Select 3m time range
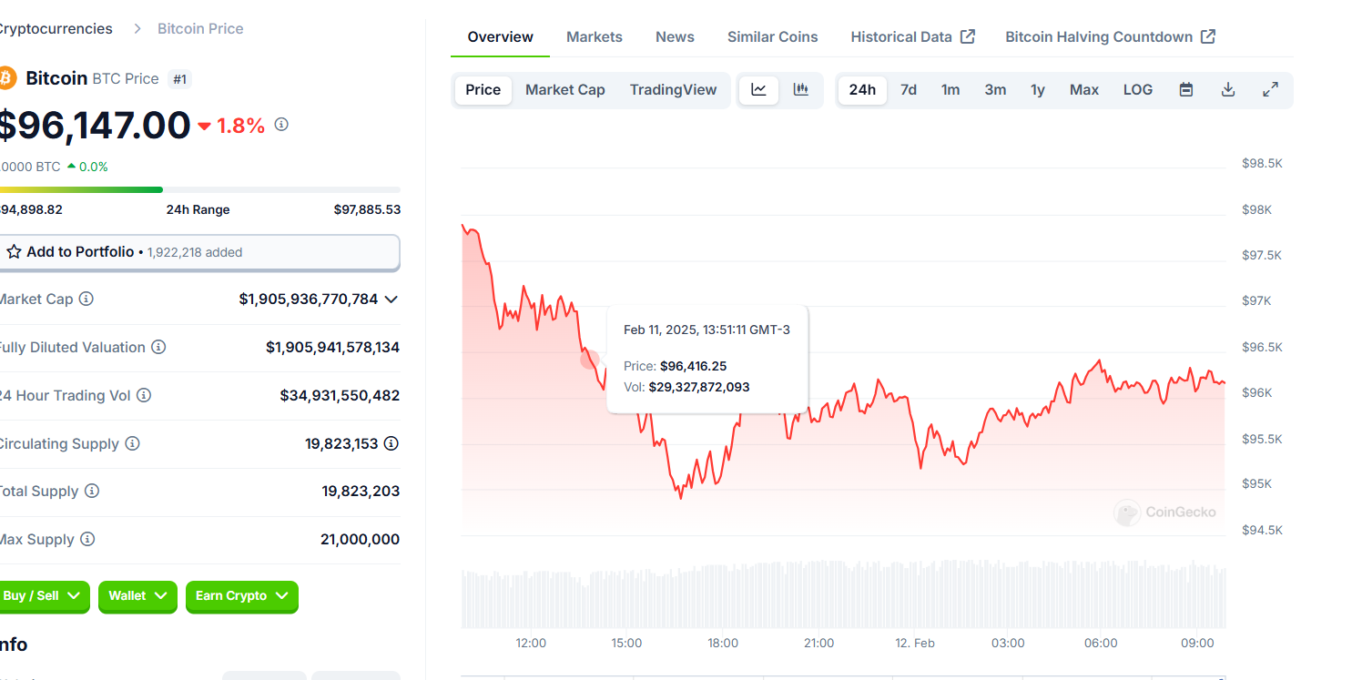The width and height of the screenshot is (1352, 680). point(995,89)
